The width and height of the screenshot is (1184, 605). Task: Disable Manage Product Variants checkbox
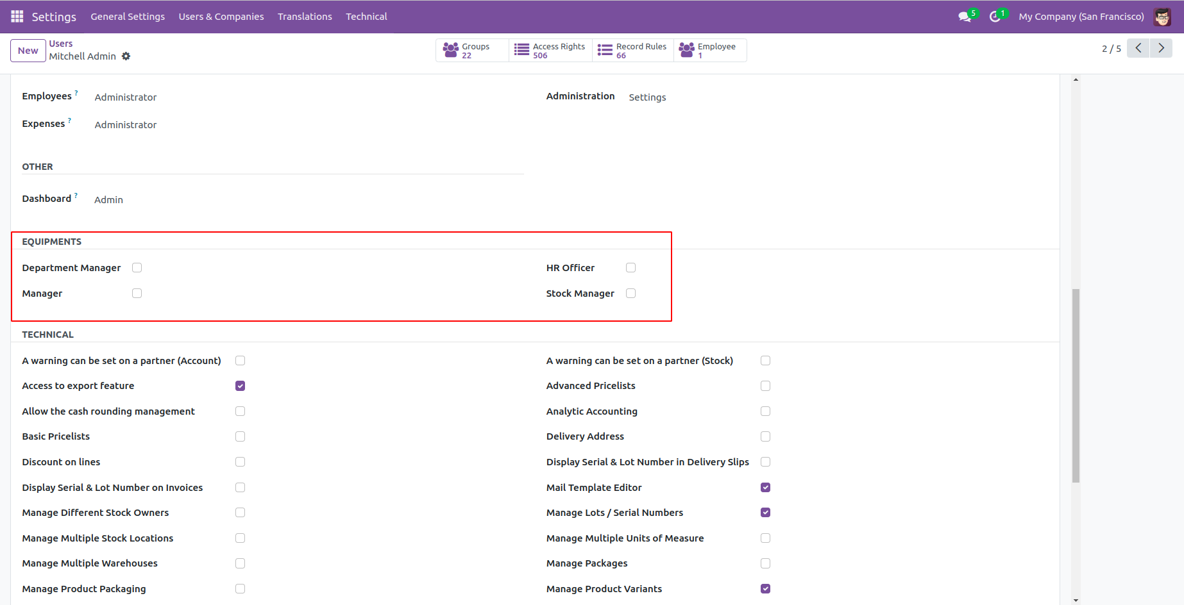765,589
